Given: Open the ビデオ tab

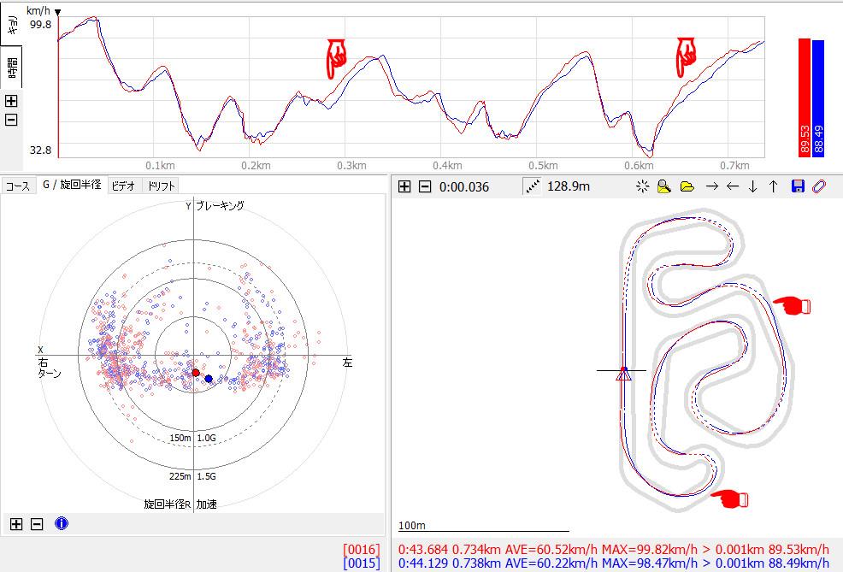Looking at the screenshot, I should pos(124,186).
